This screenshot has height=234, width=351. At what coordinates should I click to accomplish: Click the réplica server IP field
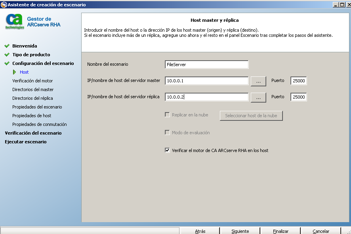click(207, 97)
